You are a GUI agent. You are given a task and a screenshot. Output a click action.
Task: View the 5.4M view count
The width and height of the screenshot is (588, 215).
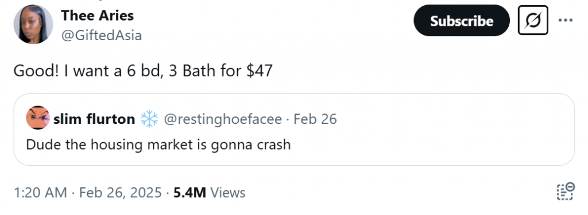pos(189,193)
